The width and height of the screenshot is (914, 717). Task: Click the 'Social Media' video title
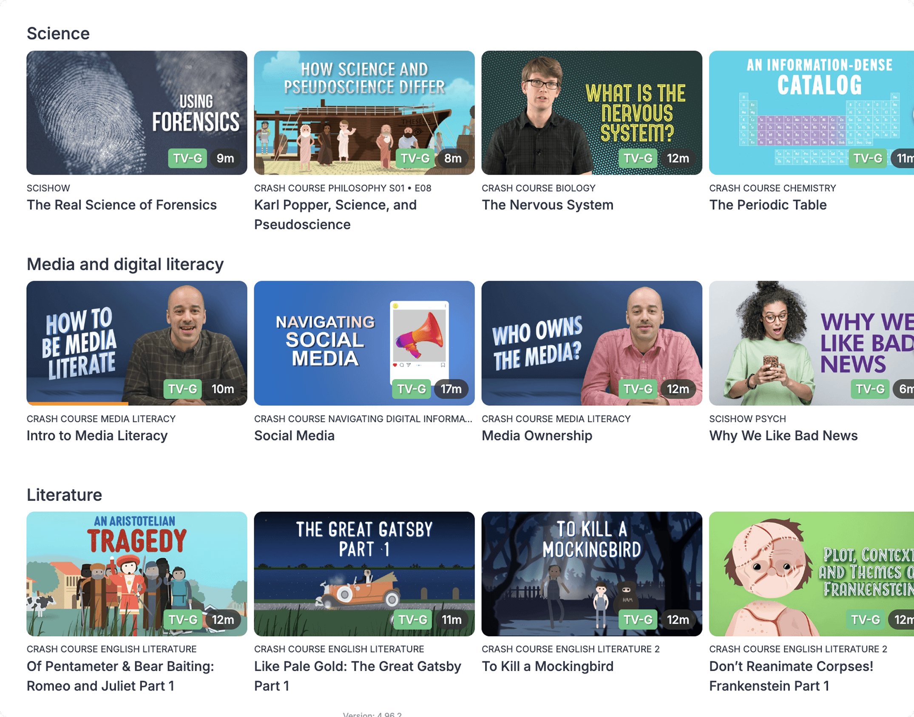tap(294, 435)
